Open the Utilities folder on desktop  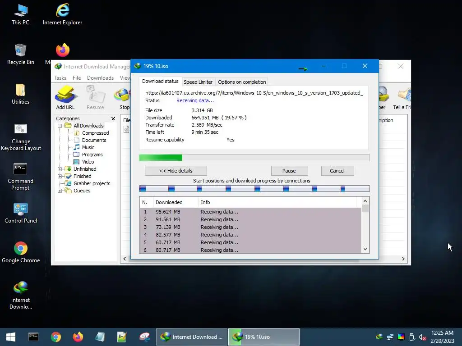coord(20,94)
